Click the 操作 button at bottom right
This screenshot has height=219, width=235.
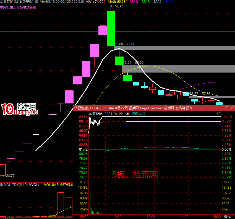click(x=227, y=217)
